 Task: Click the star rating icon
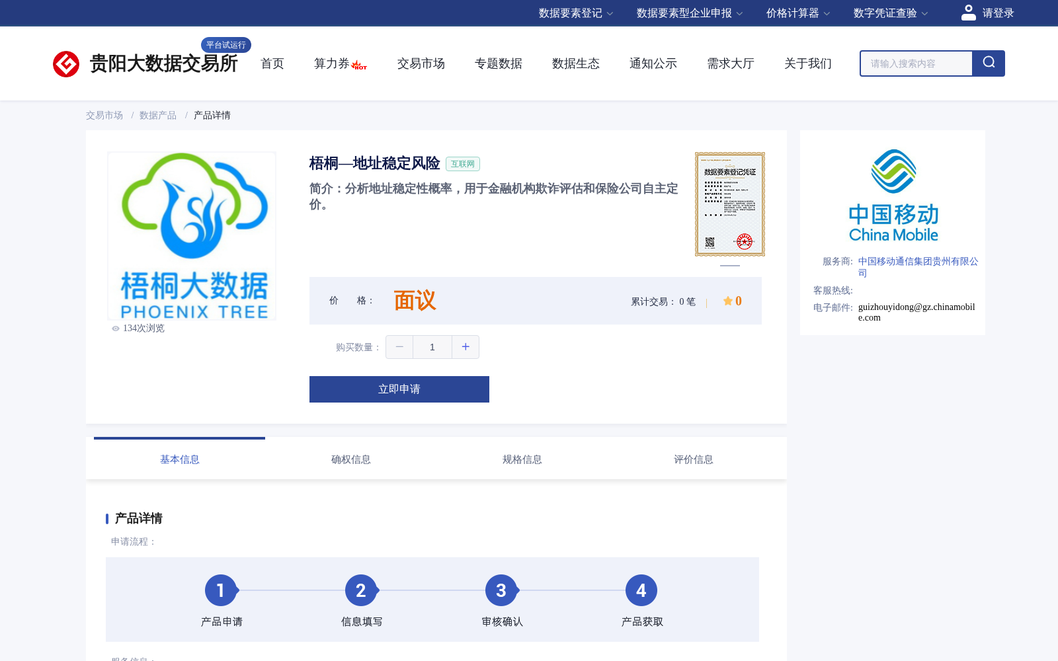point(727,301)
